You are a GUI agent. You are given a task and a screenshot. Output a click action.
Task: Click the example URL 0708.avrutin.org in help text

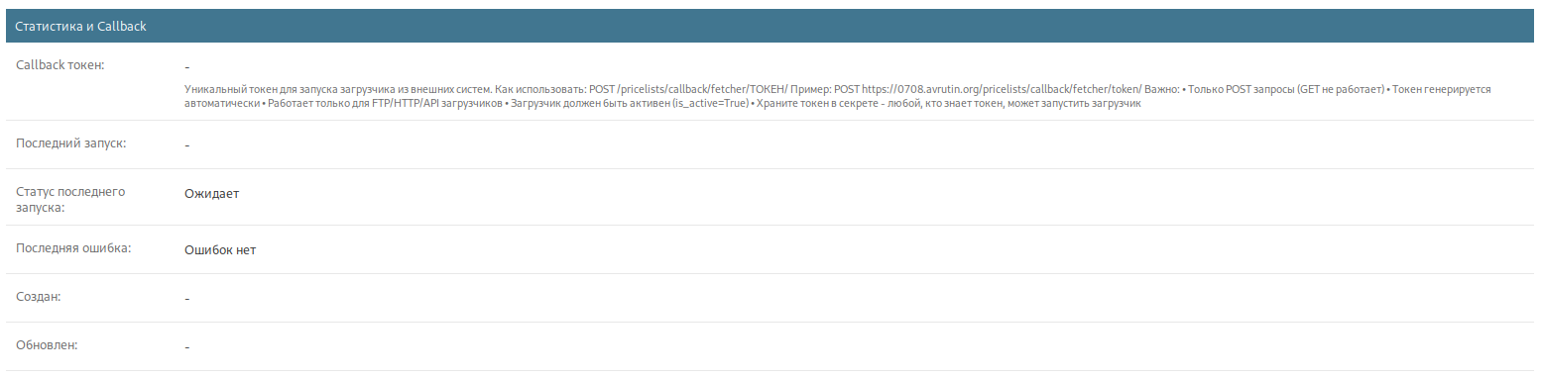pyautogui.click(x=1003, y=89)
